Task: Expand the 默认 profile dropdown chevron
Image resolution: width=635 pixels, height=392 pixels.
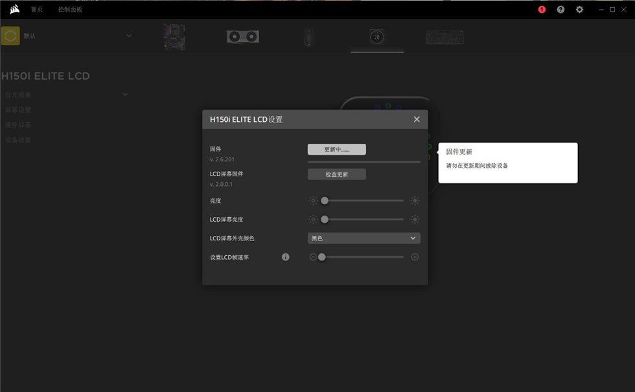Action: 129,36
